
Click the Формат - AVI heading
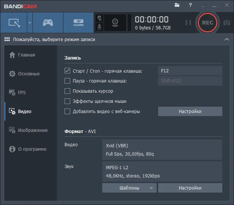(x=80, y=132)
